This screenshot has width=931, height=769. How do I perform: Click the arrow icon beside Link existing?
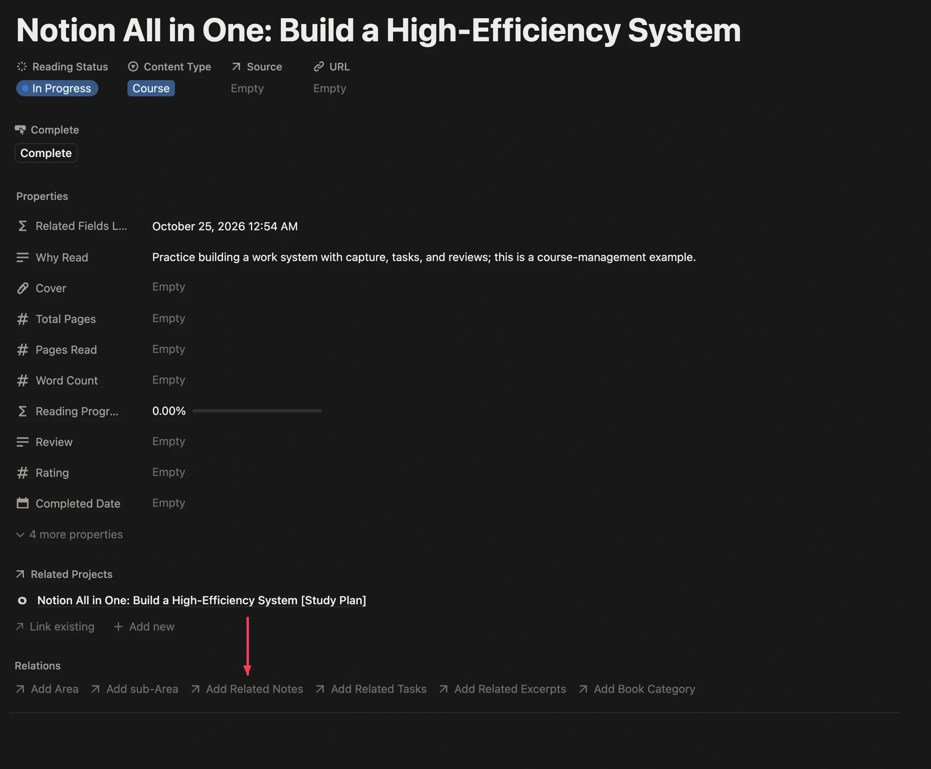click(19, 627)
